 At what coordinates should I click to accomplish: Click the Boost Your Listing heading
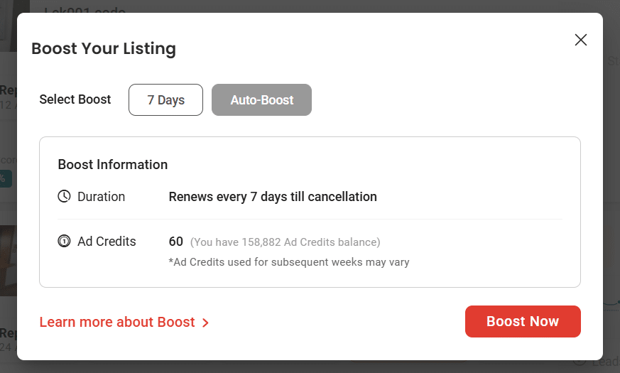(104, 49)
